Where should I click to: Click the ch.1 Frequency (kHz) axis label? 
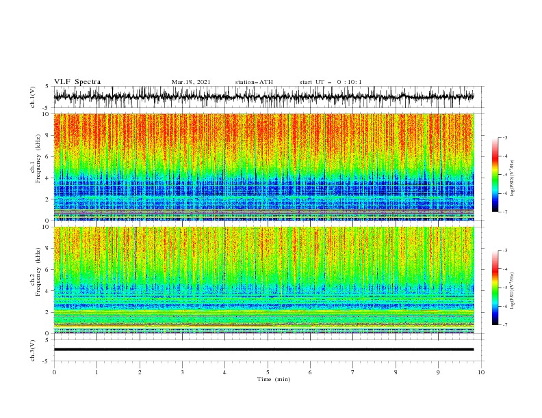tap(36, 159)
